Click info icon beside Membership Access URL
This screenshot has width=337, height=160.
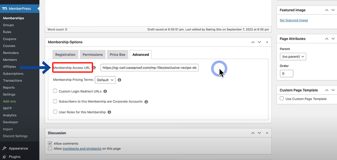click(x=94, y=68)
